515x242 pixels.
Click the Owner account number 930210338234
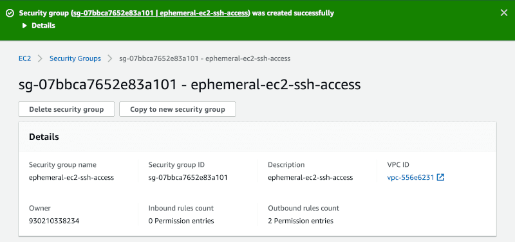[x=54, y=221]
